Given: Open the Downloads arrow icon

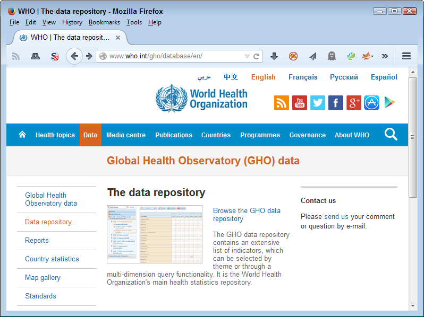Looking at the screenshot, I should pos(274,56).
